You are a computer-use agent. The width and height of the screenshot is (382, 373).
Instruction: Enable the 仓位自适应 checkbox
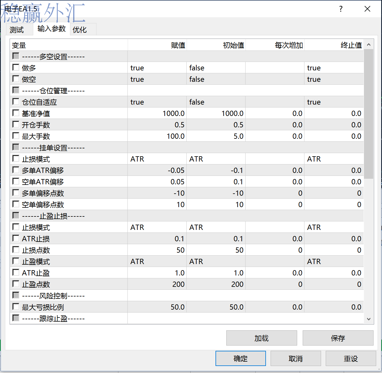[x=16, y=102]
